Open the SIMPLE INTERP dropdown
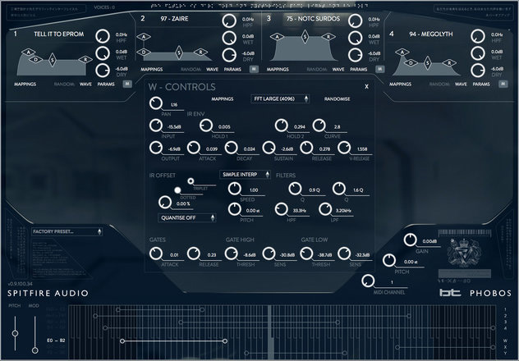Image resolution: width=519 pixels, height=361 pixels. (x=245, y=174)
